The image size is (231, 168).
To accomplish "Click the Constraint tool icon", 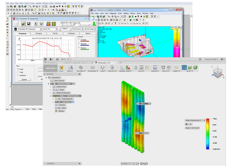I will (93, 68).
